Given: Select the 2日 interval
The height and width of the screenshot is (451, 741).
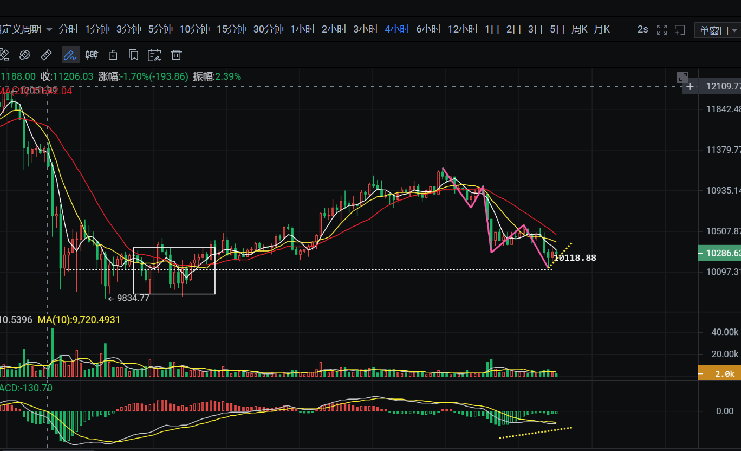Looking at the screenshot, I should point(513,29).
